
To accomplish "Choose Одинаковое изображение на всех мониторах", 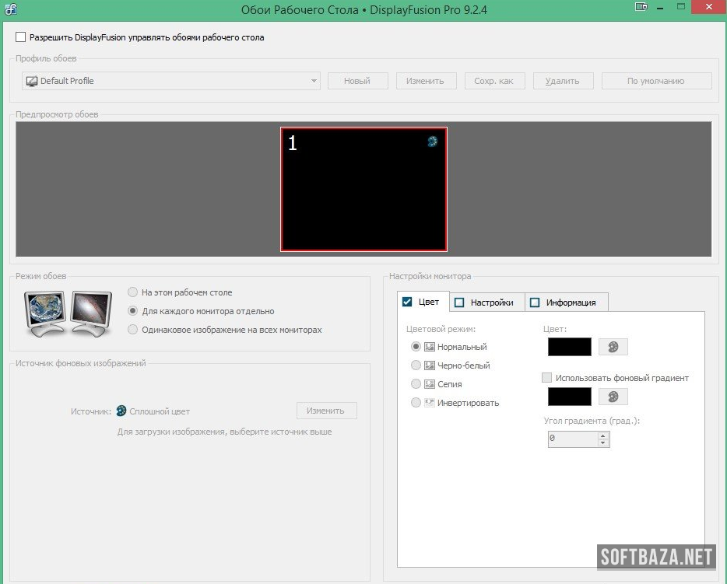I will pos(133,330).
